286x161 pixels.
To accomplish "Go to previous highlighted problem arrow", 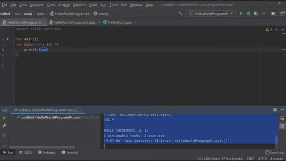I will click(x=277, y=30).
